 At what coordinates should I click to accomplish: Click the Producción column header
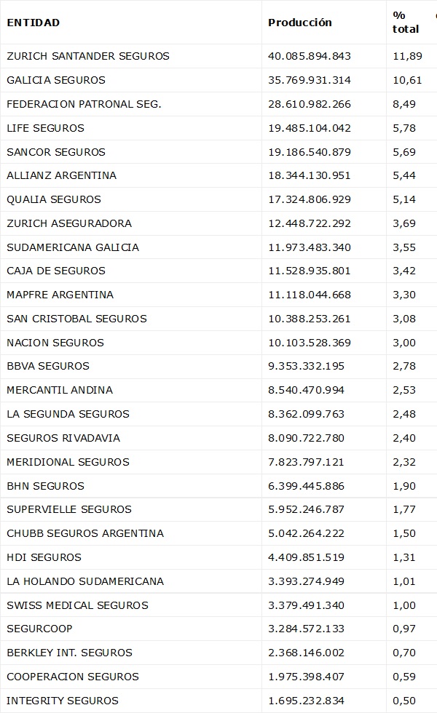point(299,23)
